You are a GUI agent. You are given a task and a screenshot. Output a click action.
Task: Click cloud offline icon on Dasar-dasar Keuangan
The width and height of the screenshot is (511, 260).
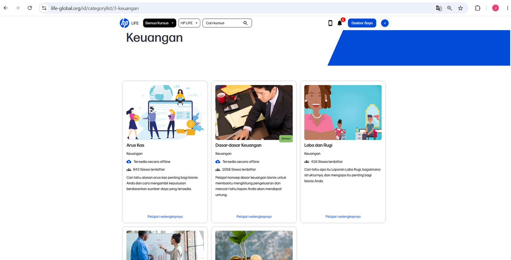218,162
